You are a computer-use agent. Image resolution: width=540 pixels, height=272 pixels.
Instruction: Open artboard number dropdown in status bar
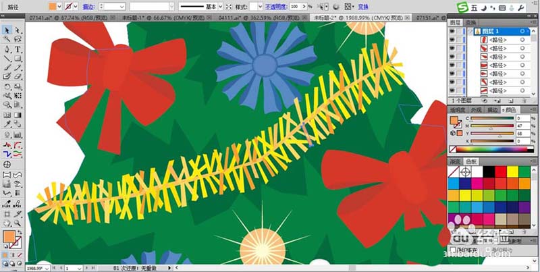[80, 268]
